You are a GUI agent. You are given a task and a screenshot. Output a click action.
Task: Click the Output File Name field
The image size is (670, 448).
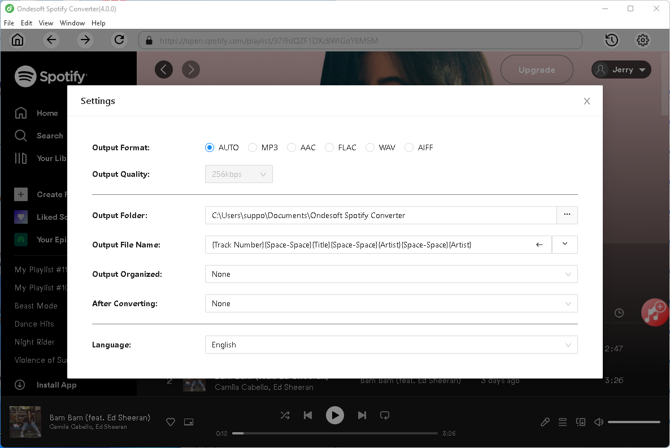pos(378,245)
